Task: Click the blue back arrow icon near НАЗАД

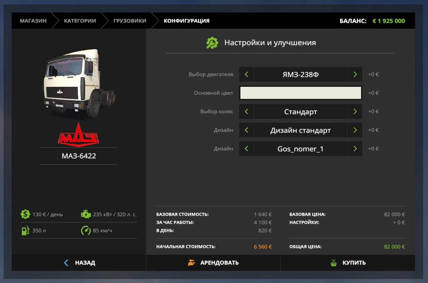Action: 67,262
